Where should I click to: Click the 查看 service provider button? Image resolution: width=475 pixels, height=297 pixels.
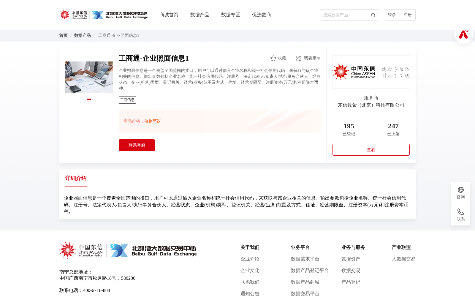[371, 150]
